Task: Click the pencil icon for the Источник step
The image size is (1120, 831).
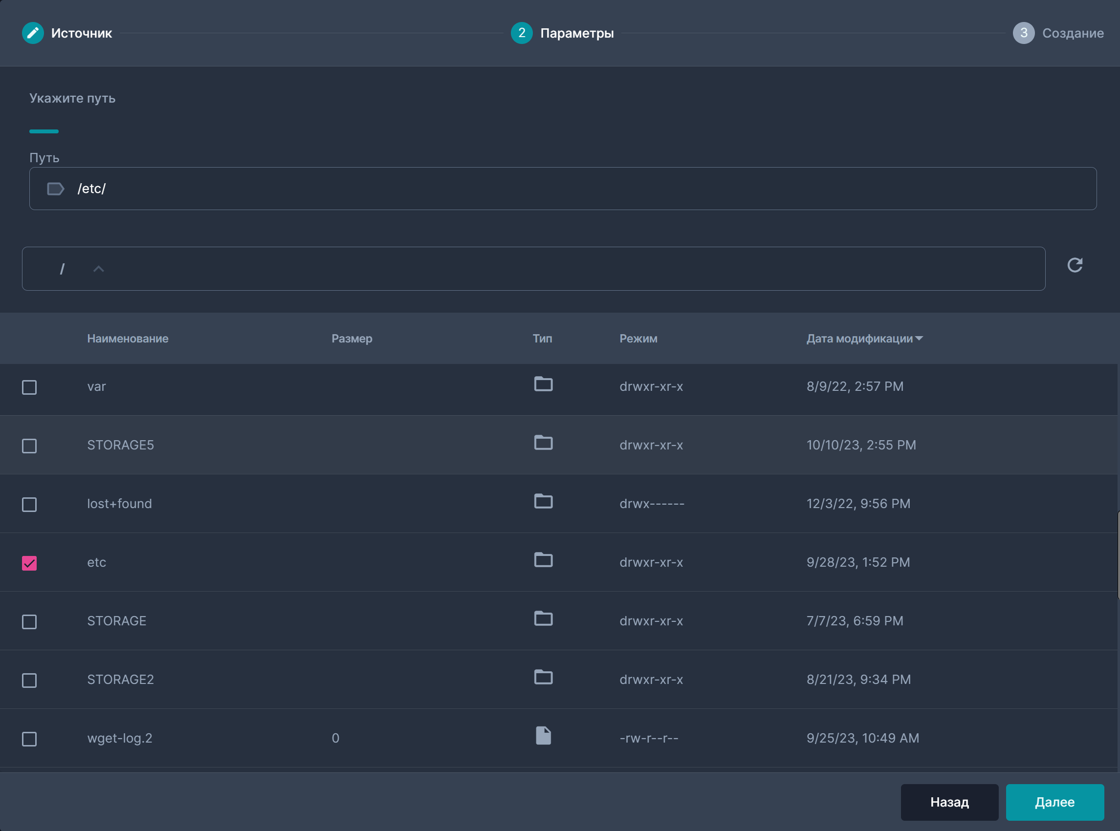Action: 33,33
